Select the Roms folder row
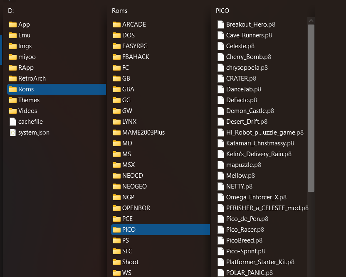The height and width of the screenshot is (277, 346). pyautogui.click(x=57, y=89)
